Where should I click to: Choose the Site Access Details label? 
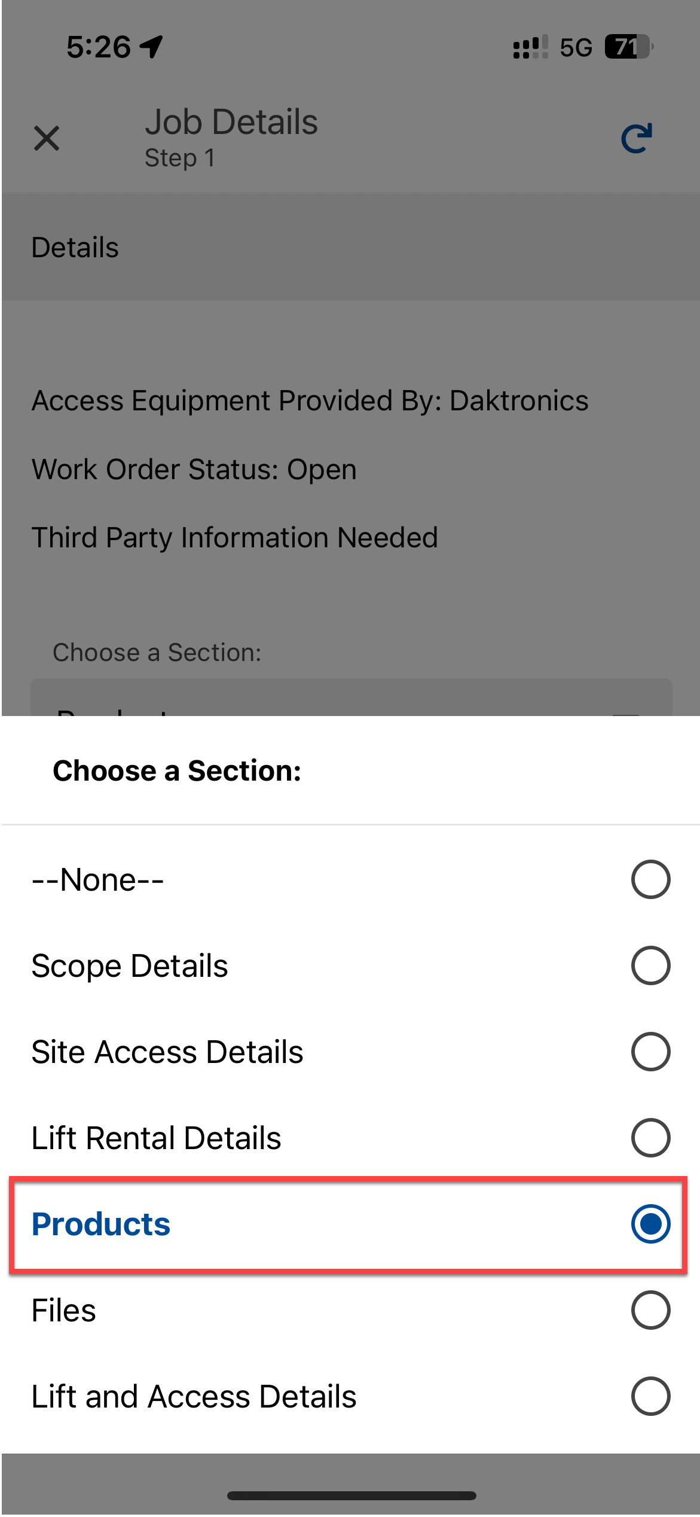coord(167,1052)
